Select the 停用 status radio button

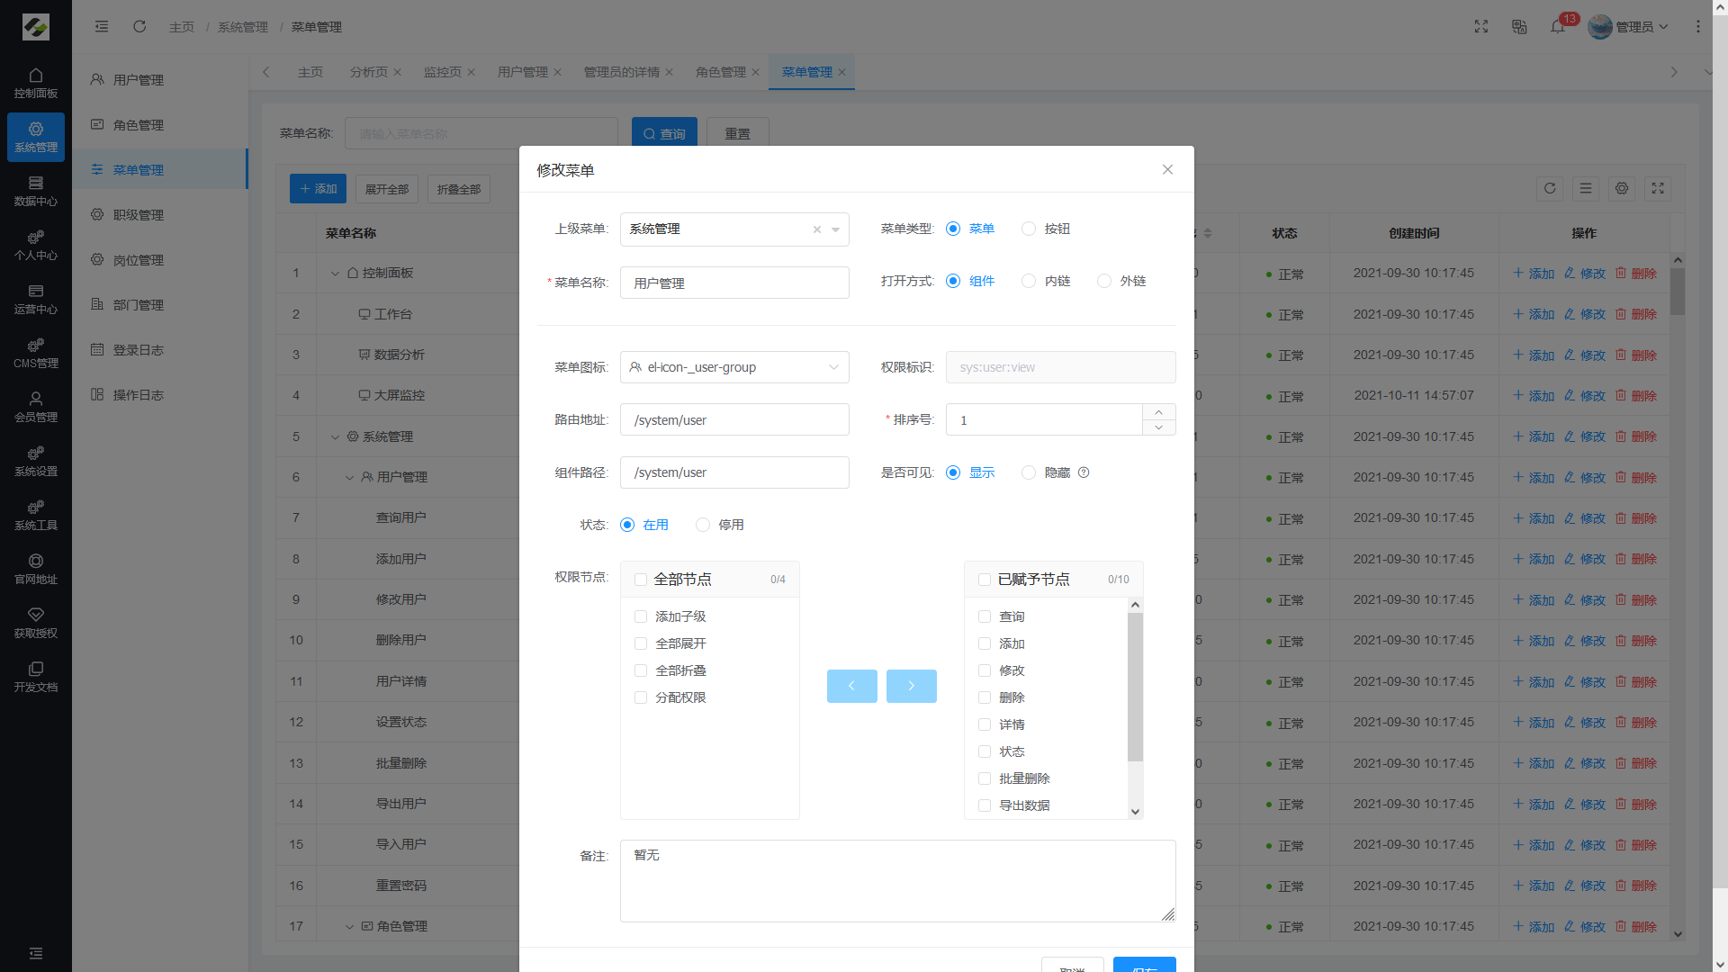[703, 525]
